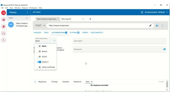This screenshot has width=170, height=95.
Task: Switch to the Response tab
Action: click(42, 82)
